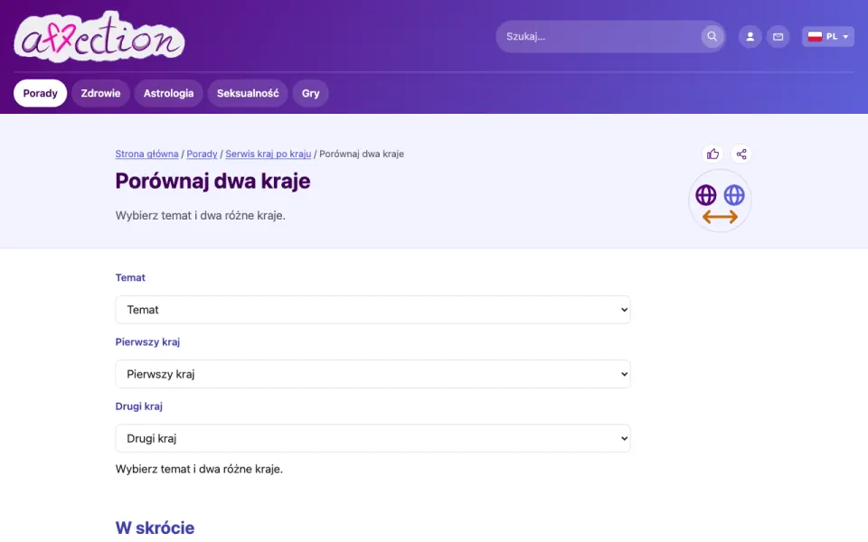
Task: Click the breadcrumb text Porównaj dwa kraje
Action: [362, 154]
